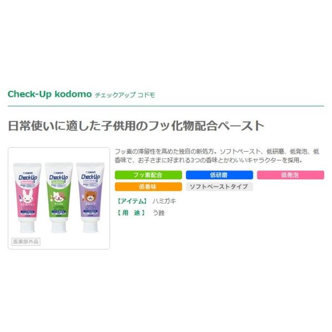The width and height of the screenshot is (332, 332).
Task: Click the 【アイテム】 label
Action: click(132, 201)
